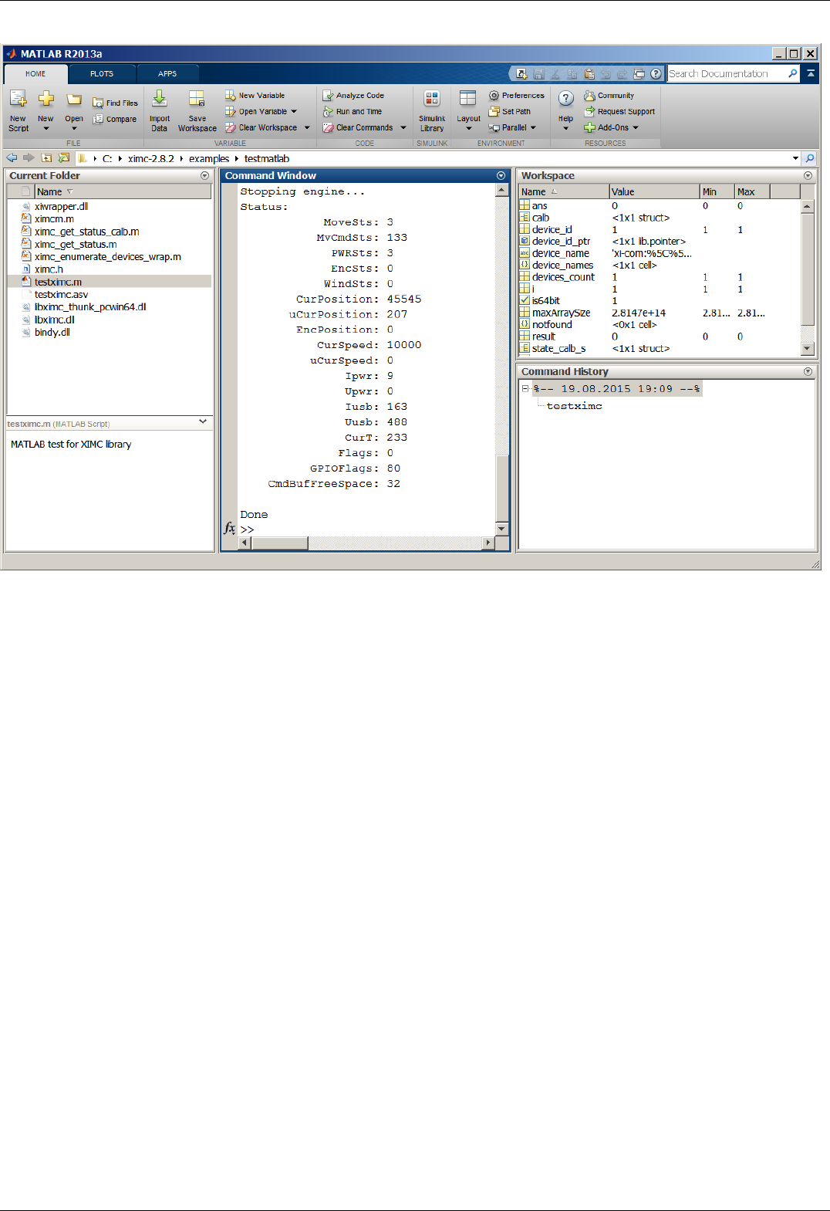This screenshot has height=1211, width=830.
Task: Select the ximc-2.8.2 path segment
Action: point(151,158)
